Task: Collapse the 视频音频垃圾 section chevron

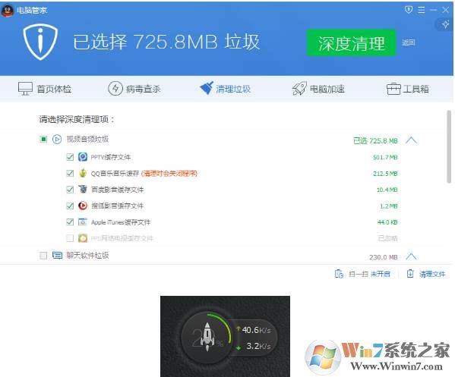Action: 411,140
